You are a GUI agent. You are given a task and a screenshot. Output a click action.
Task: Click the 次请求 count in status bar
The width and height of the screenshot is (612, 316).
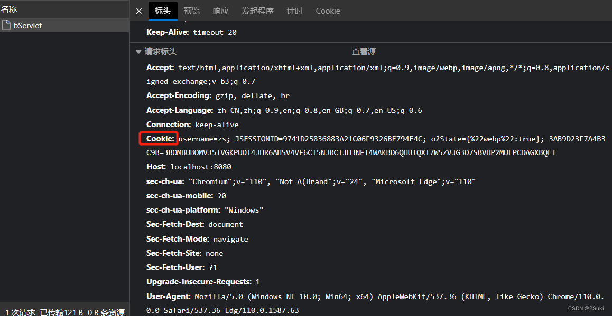(20, 312)
